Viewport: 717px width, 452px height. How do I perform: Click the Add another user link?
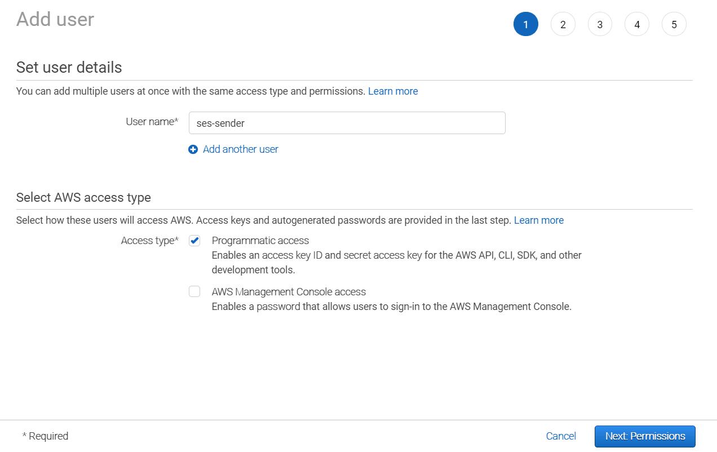pyautogui.click(x=240, y=149)
